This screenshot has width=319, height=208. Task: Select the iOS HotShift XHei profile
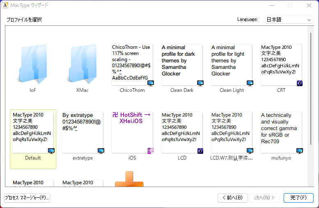coord(132,133)
